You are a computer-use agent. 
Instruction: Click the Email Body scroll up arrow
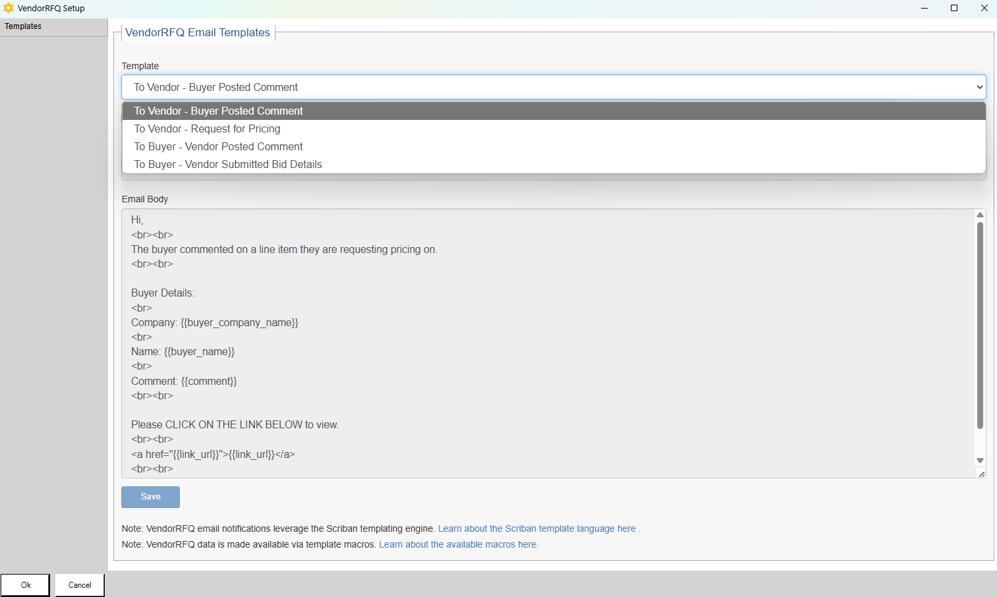tap(980, 215)
